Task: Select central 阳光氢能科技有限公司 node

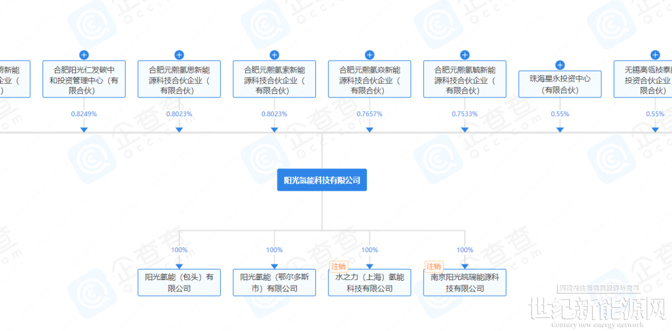Action: coord(322,181)
